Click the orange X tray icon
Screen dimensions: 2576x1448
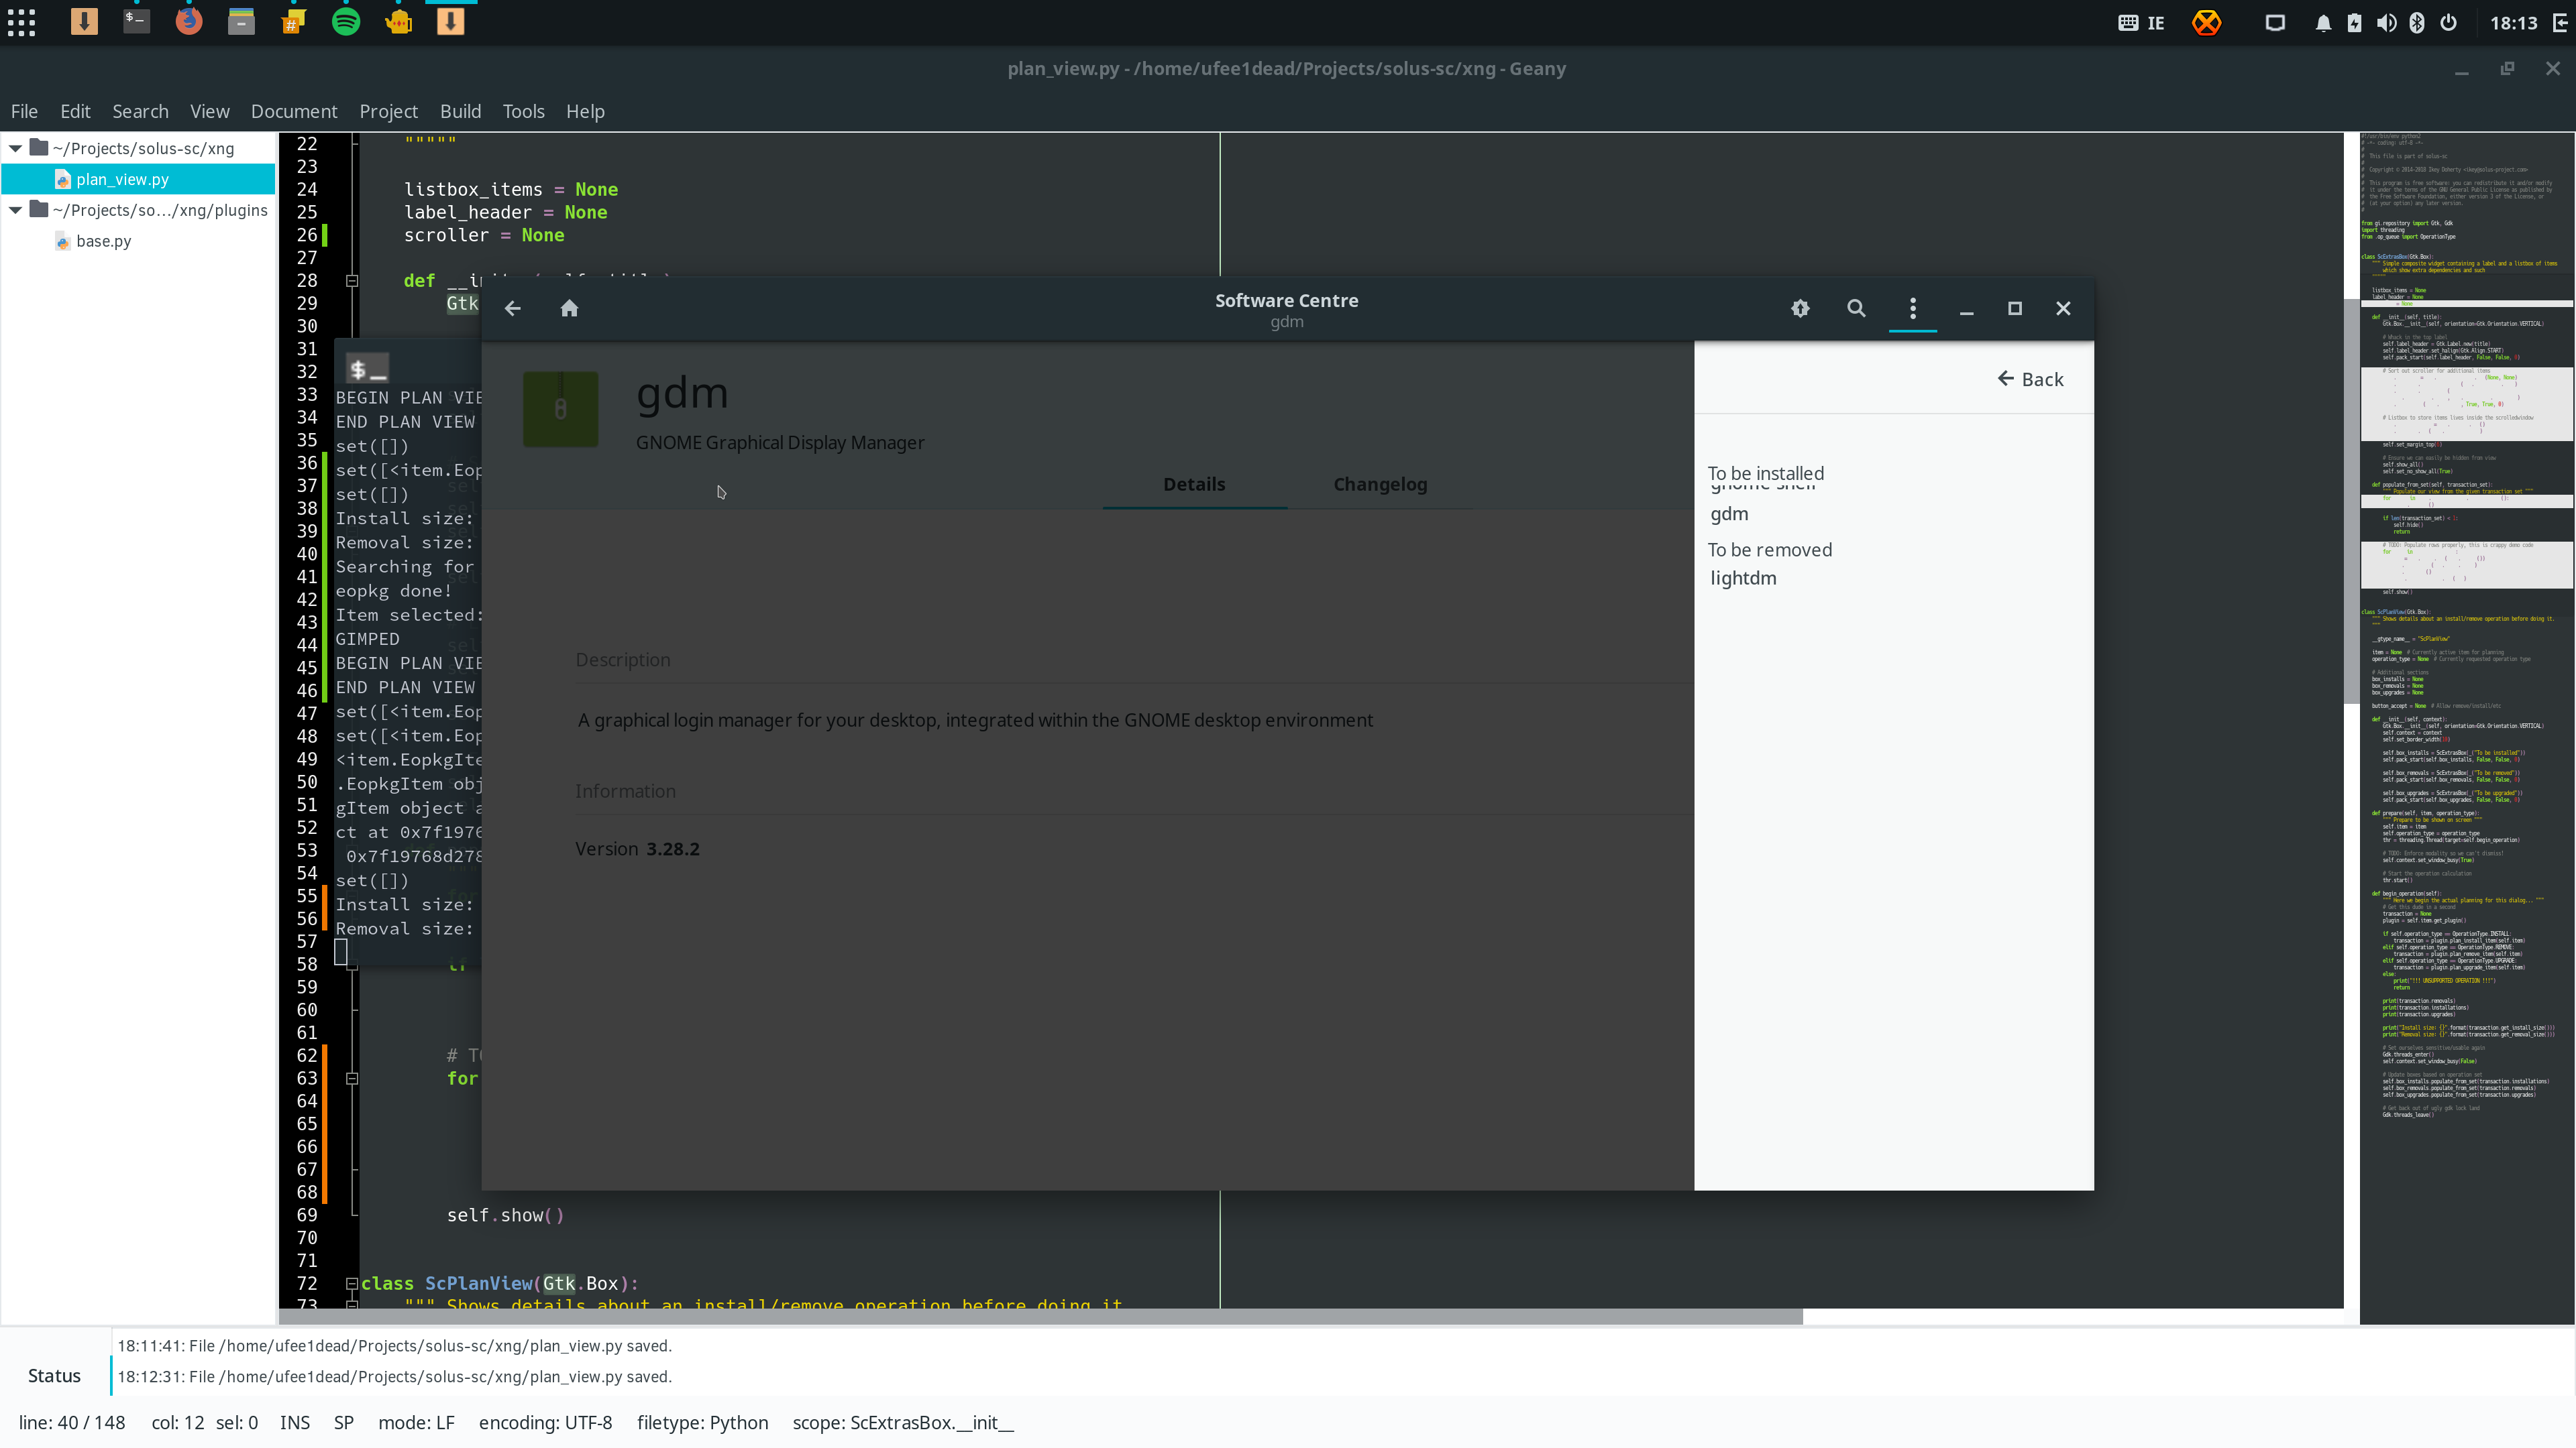coord(2206,22)
